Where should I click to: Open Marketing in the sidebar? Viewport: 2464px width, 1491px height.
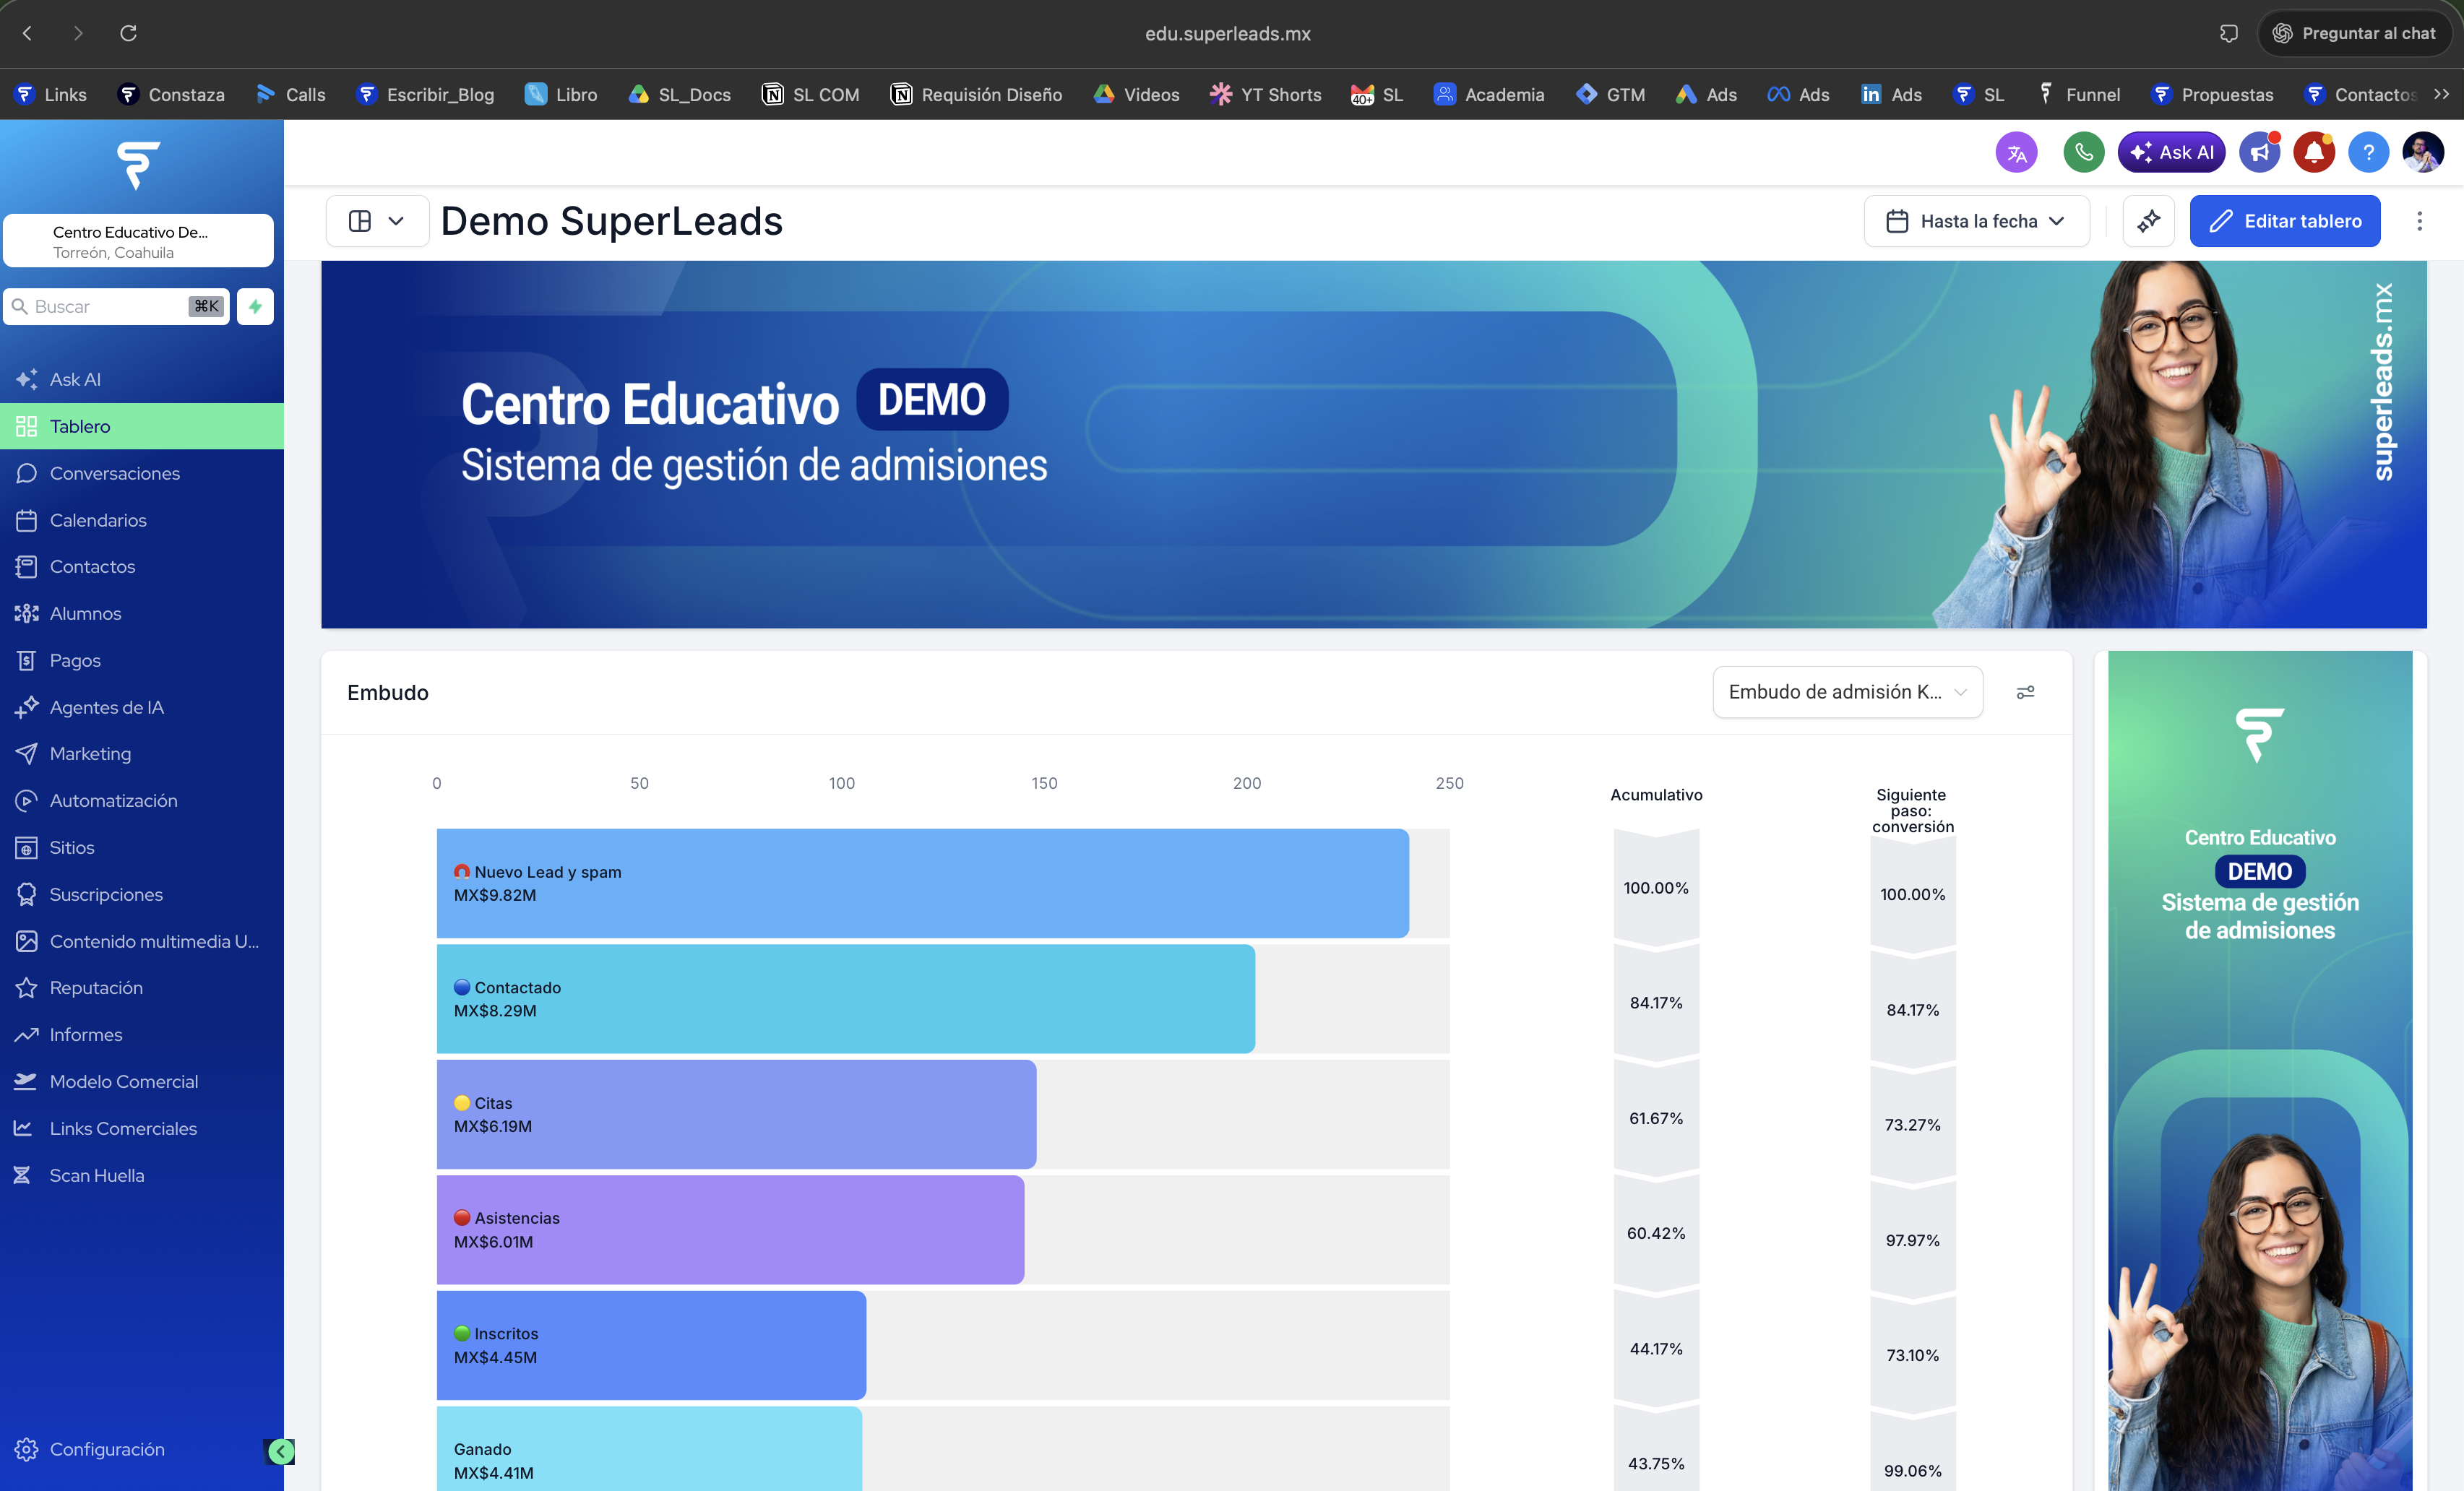click(142, 753)
